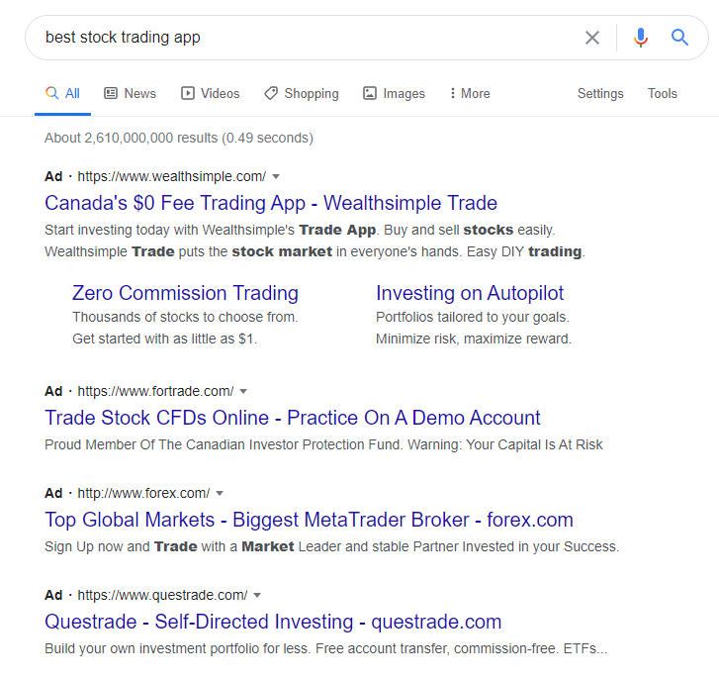Click inside the search query text field
The width and height of the screenshot is (719, 679).
[297, 38]
